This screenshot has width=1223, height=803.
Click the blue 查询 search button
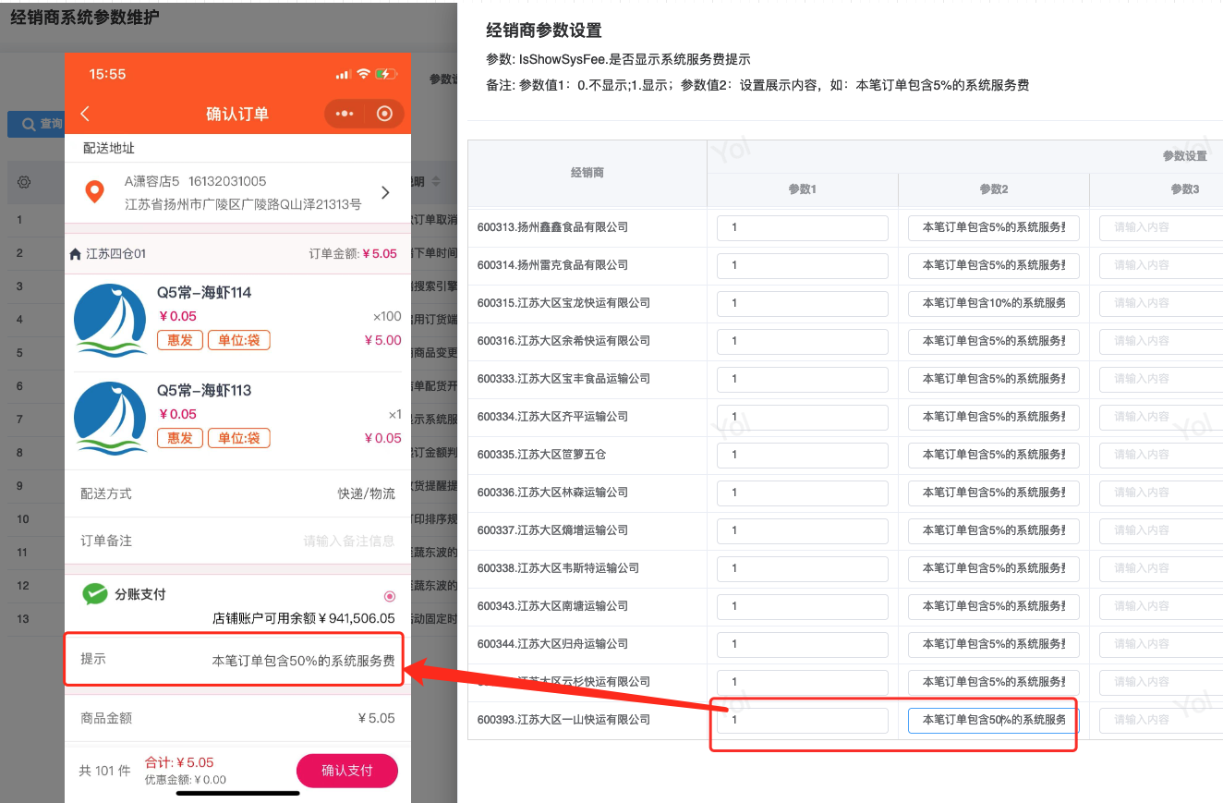[x=37, y=124]
